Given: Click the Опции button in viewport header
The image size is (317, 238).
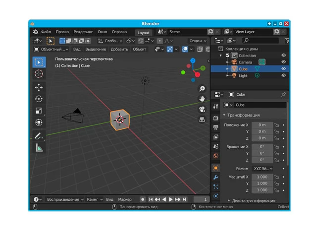Looking at the screenshot, I should point(198,41).
